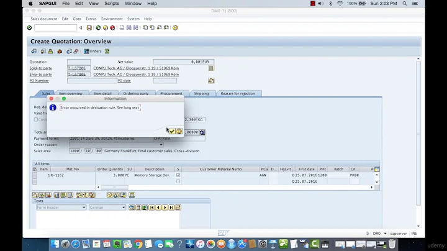Click the Find binoculars icon
Screen dimensions: 447x251
[129, 28]
